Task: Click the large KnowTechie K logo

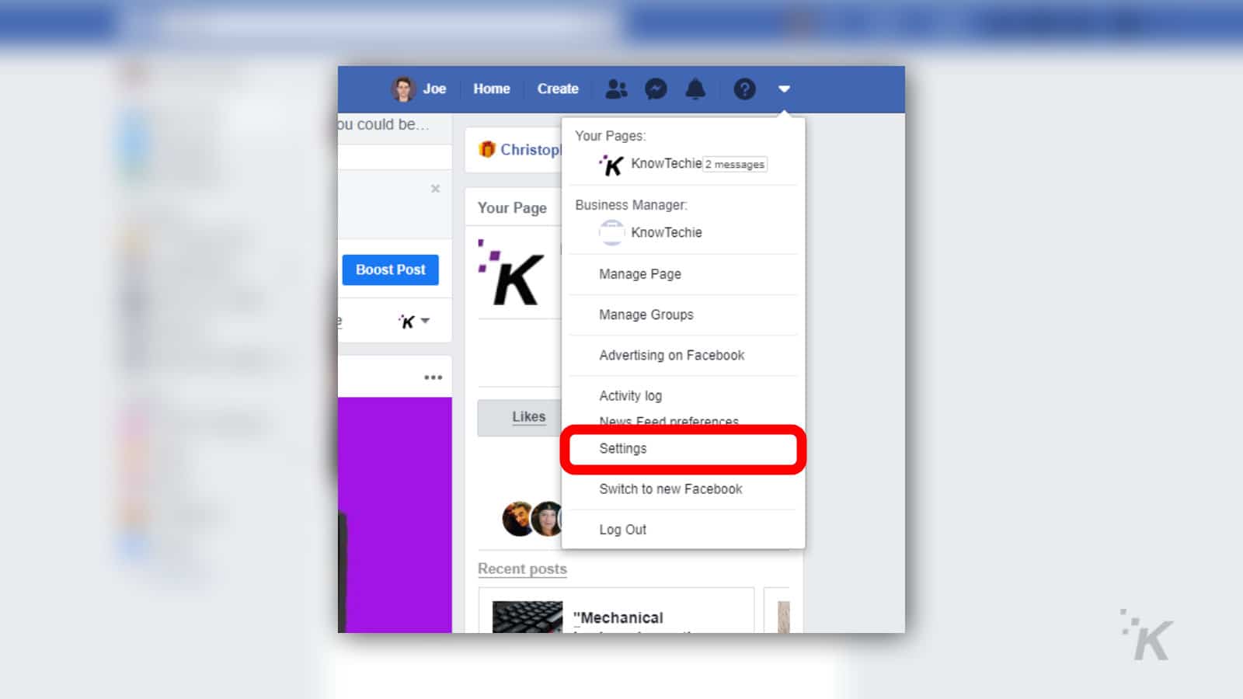Action: (x=510, y=273)
